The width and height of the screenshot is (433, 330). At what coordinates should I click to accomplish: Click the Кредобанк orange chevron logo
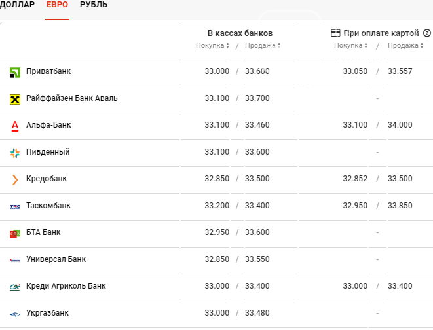pyautogui.click(x=15, y=180)
